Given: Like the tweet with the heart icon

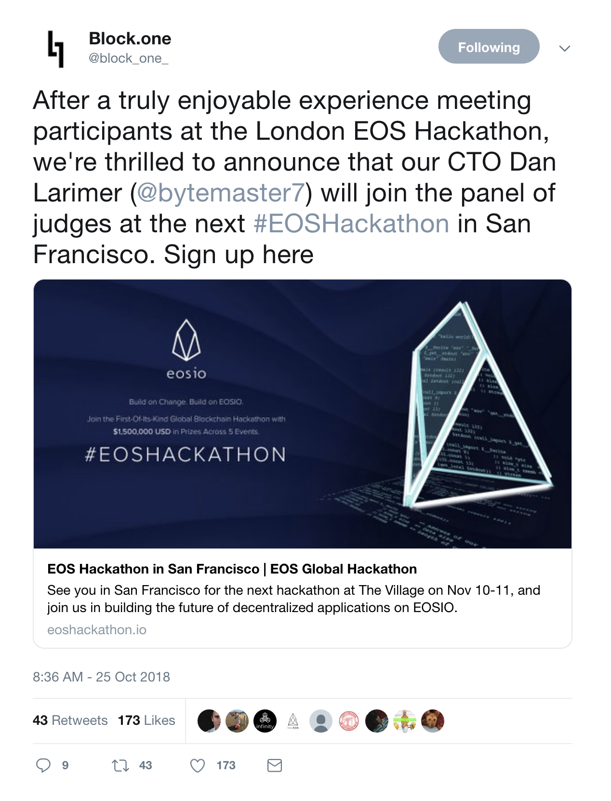Looking at the screenshot, I should tap(198, 765).
